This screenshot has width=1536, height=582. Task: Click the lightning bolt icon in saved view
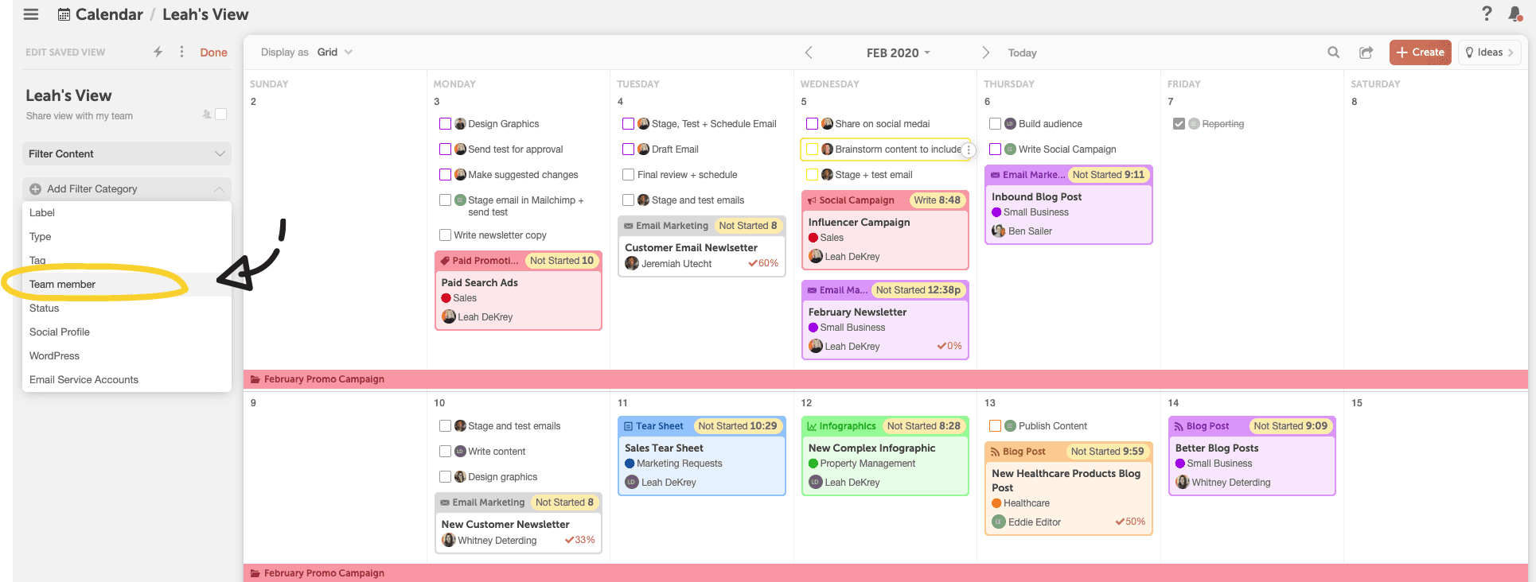tap(158, 52)
